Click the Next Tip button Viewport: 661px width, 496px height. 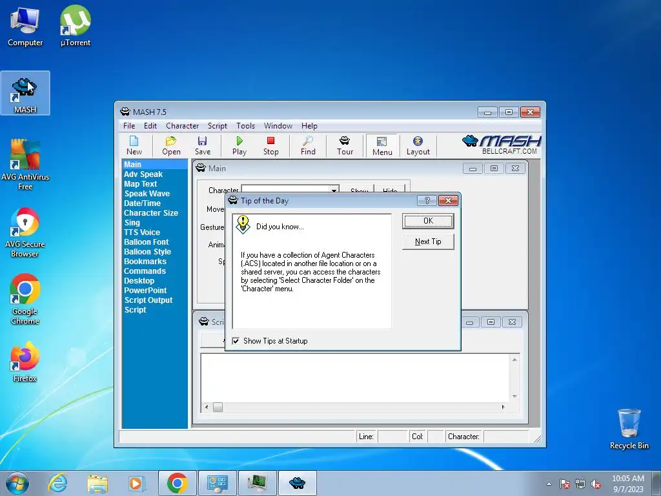(428, 242)
